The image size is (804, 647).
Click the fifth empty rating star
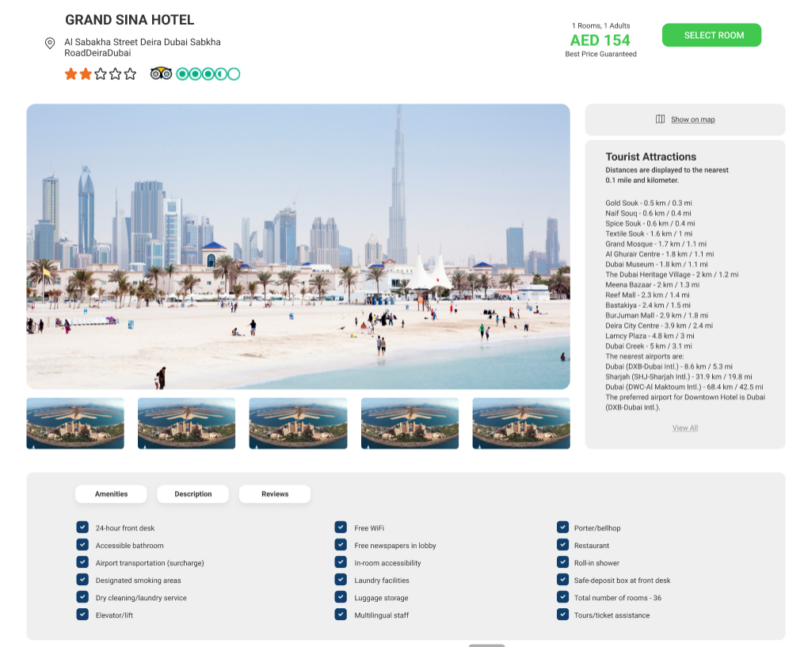[x=130, y=74]
